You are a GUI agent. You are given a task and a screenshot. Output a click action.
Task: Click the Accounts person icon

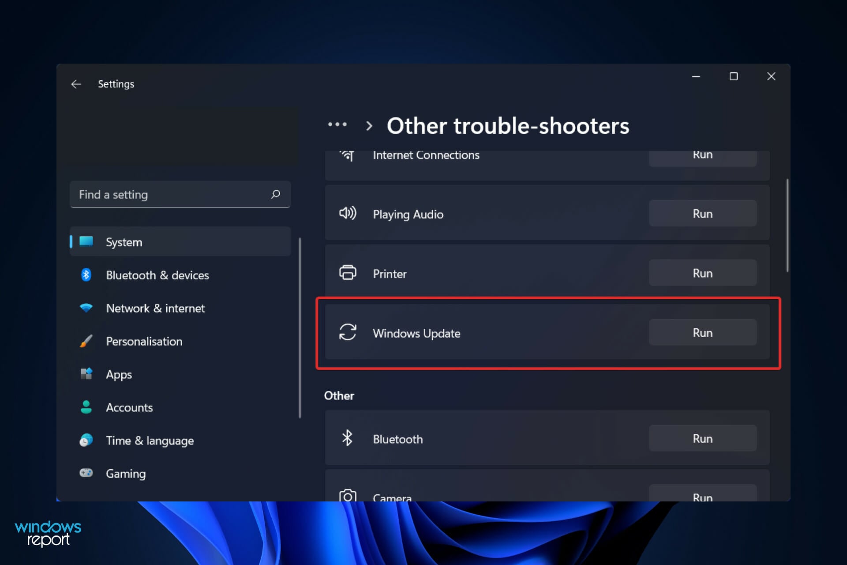86,407
